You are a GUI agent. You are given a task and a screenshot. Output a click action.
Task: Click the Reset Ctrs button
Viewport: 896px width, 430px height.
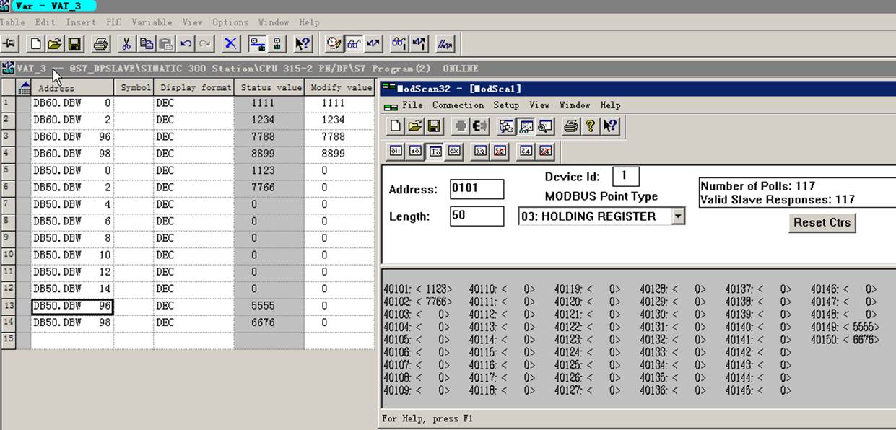tap(822, 222)
